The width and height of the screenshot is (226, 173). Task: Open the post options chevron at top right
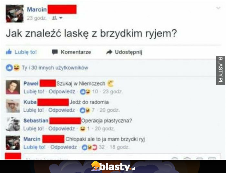pos(218,8)
